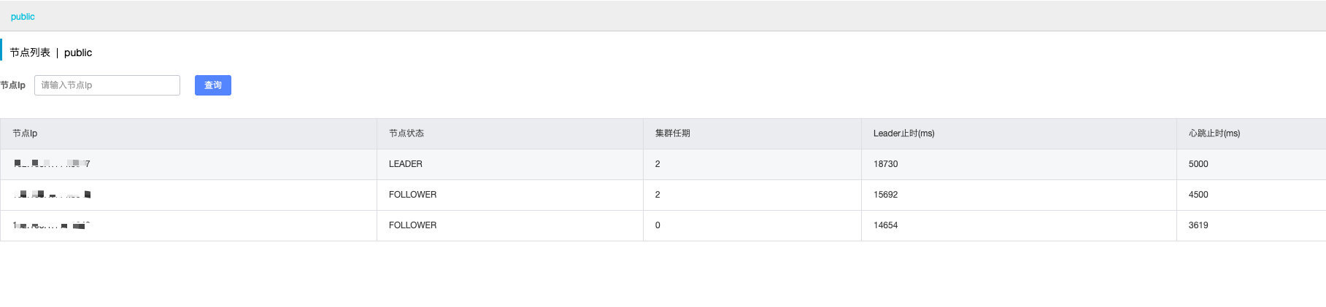
Task: Select the public namespace tab
Action: tap(23, 17)
